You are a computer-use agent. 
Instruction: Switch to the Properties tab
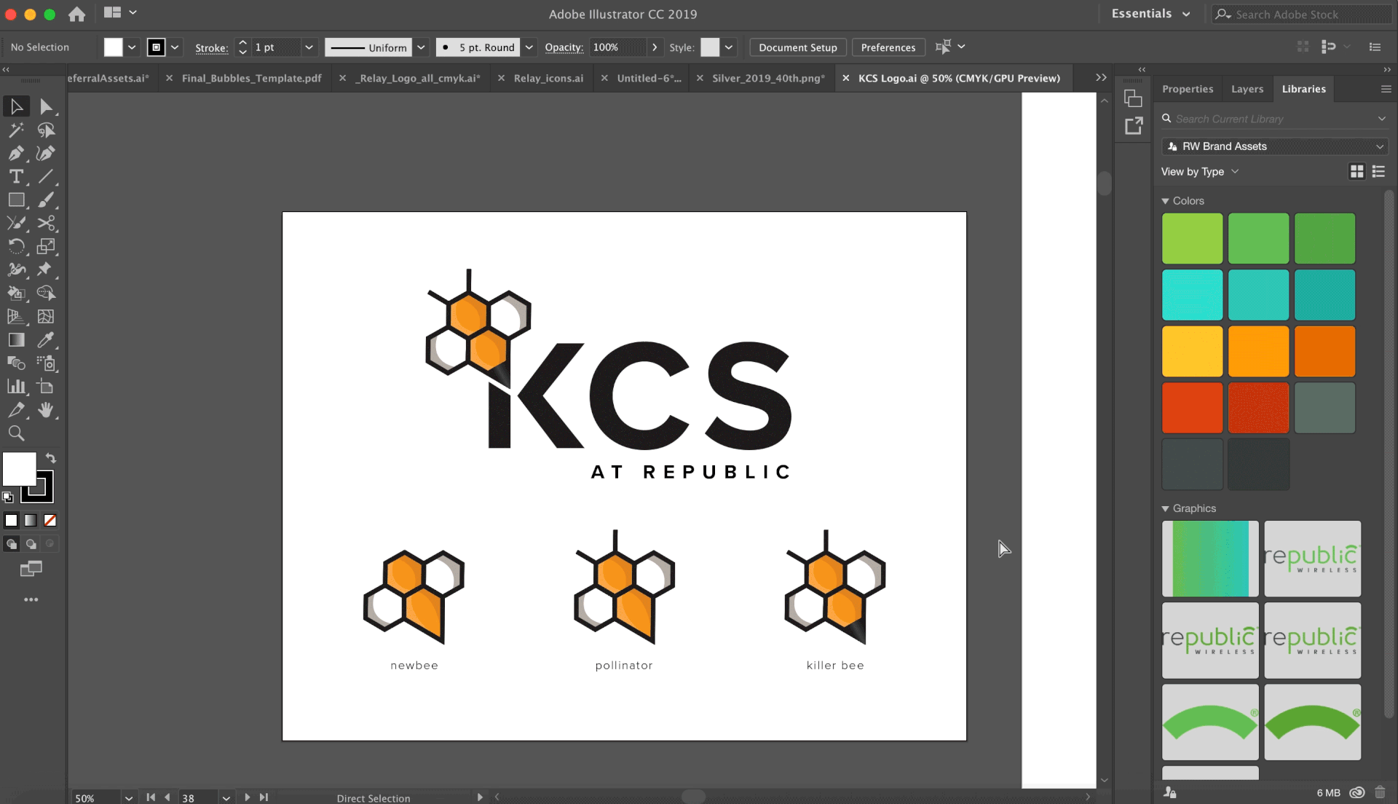tap(1188, 89)
